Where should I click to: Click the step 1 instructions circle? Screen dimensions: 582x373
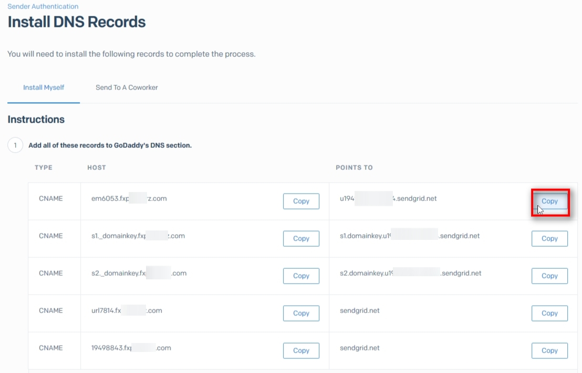pyautogui.click(x=15, y=145)
